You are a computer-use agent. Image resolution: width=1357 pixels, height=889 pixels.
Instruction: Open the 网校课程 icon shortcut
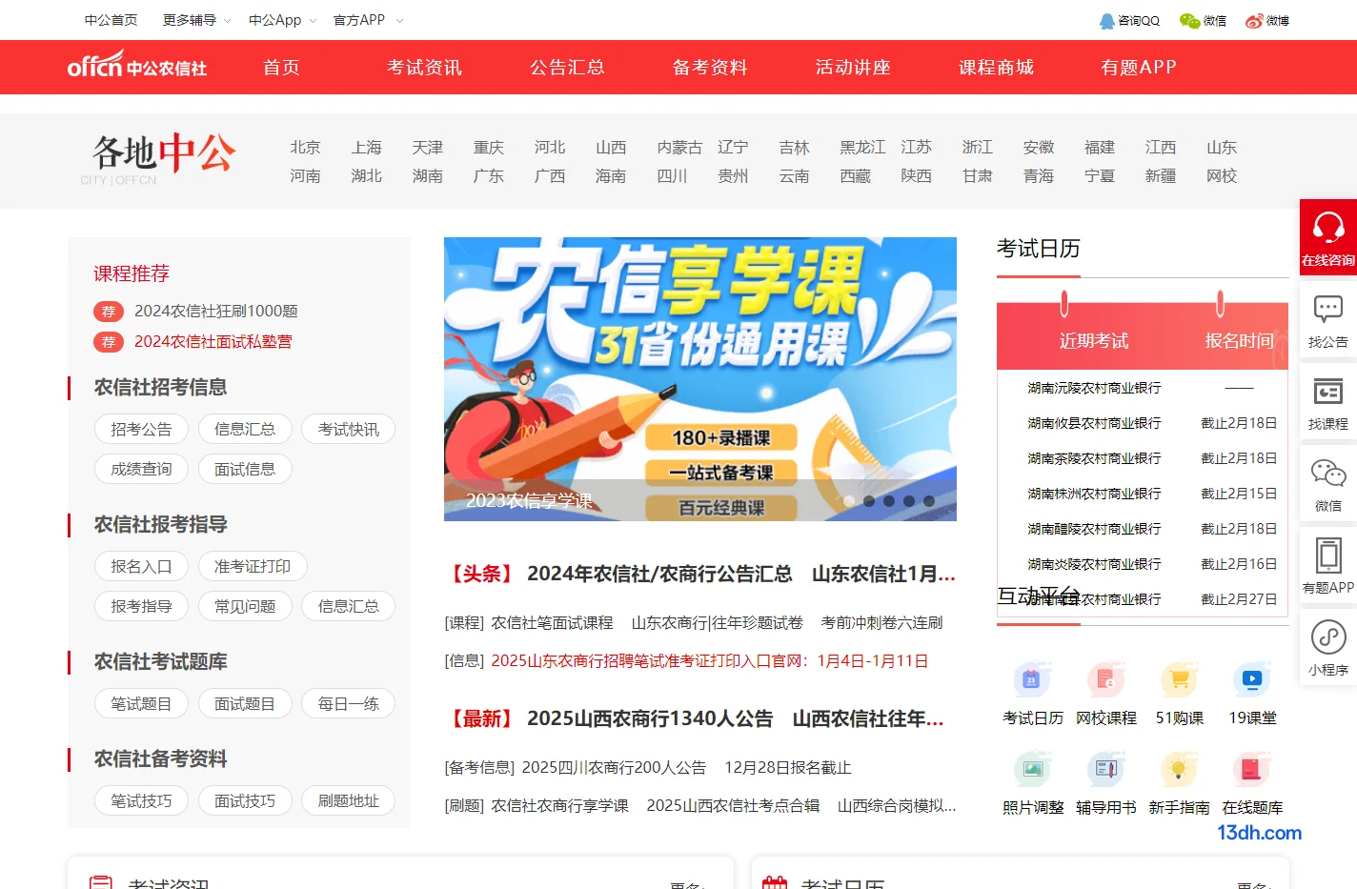click(1105, 680)
